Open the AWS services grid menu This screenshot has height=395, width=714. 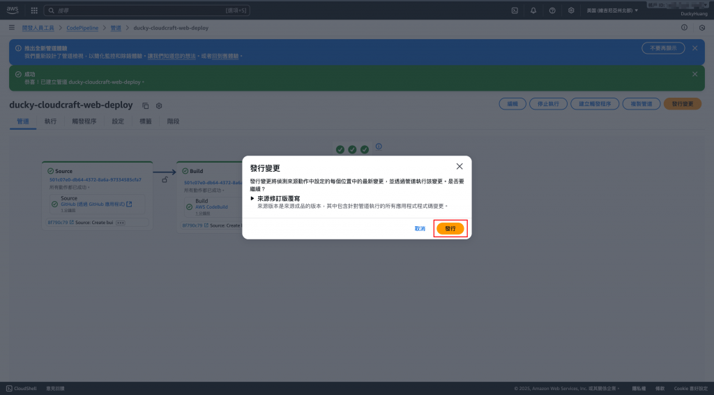point(34,10)
